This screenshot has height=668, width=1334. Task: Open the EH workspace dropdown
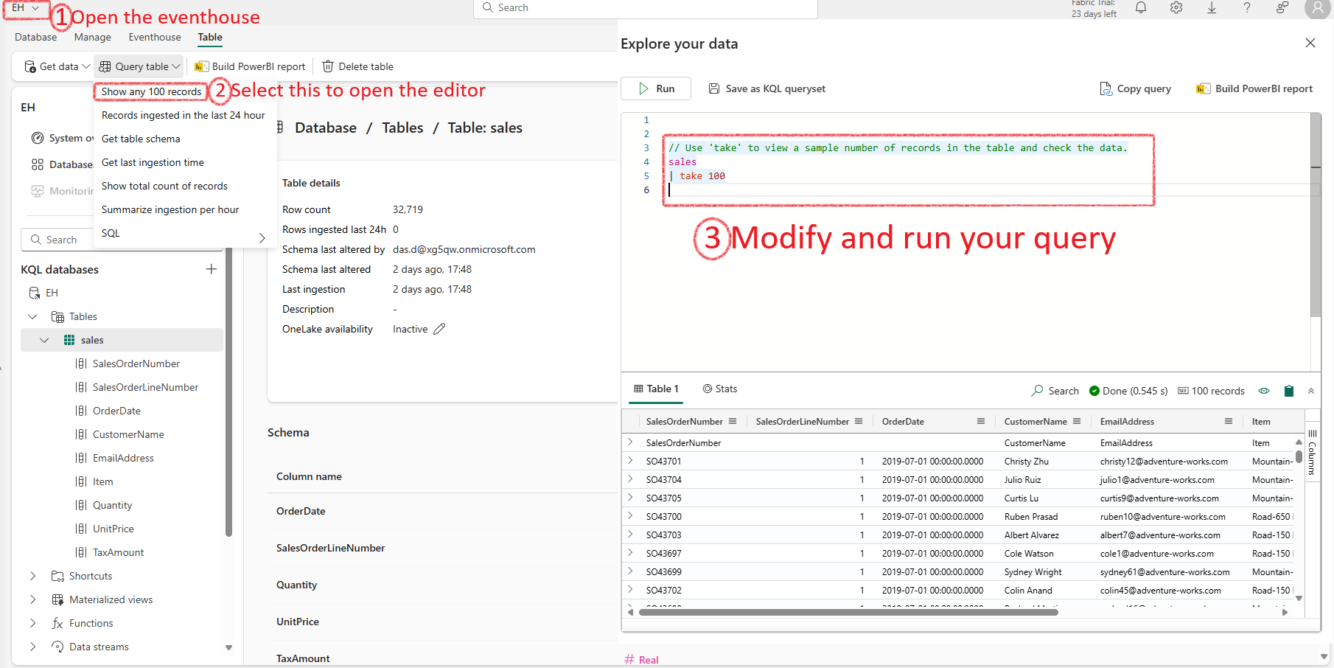(x=26, y=8)
